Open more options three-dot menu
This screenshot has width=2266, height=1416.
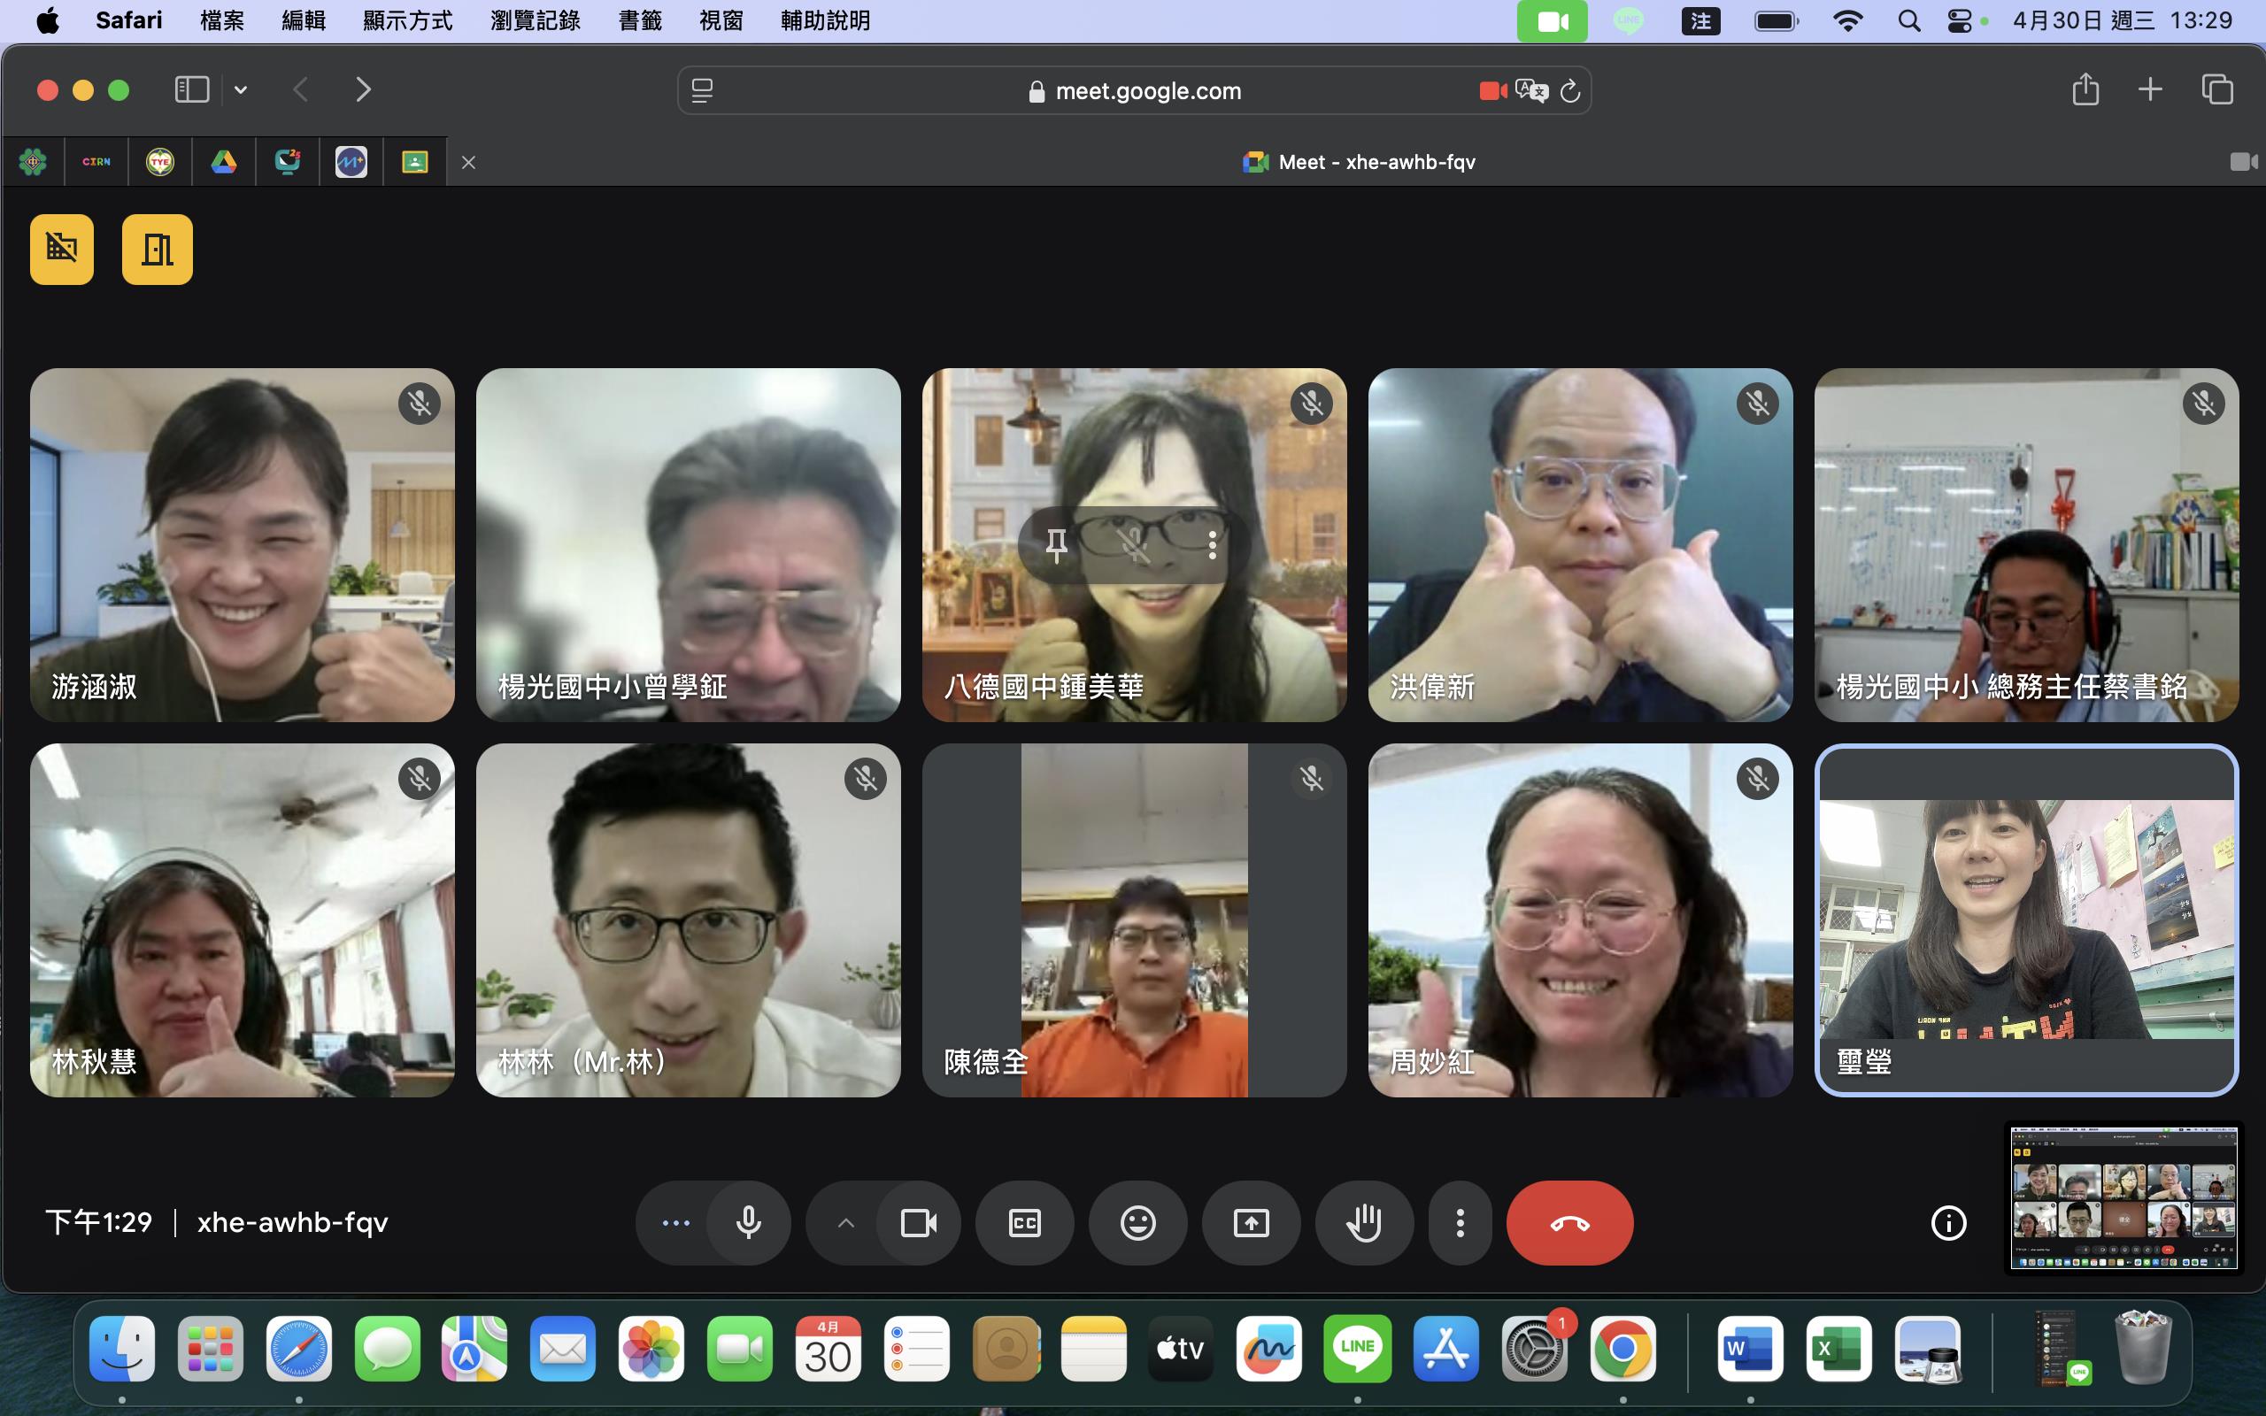[1459, 1223]
